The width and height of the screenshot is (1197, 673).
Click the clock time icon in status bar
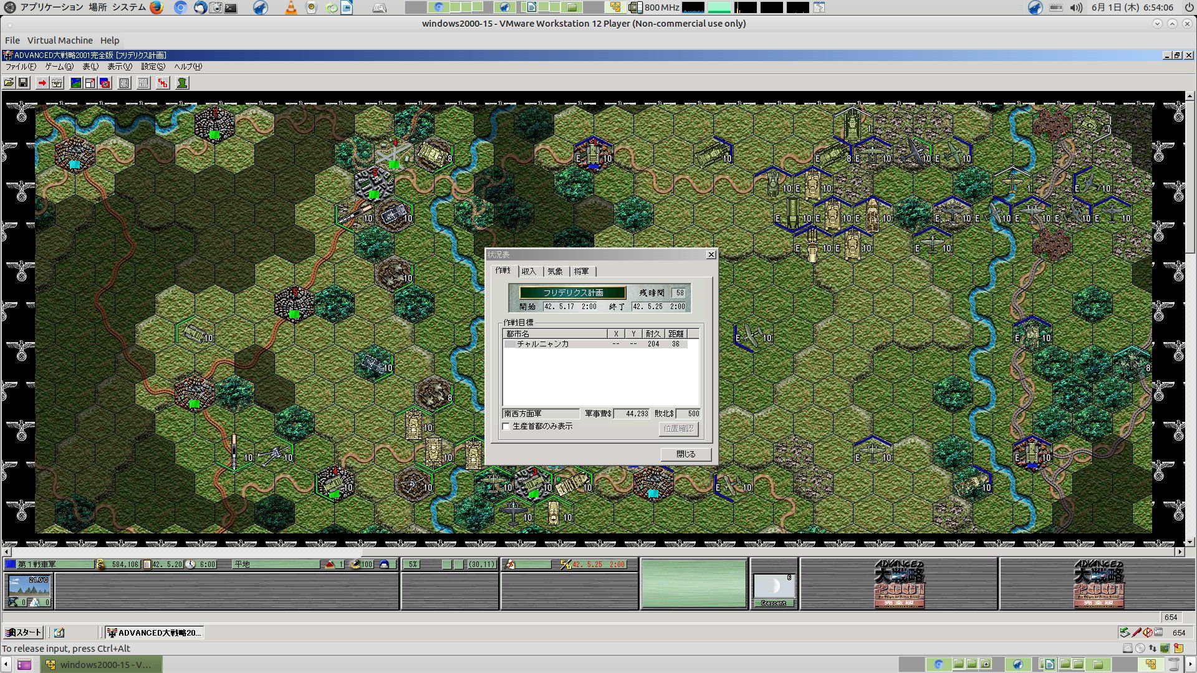pyautogui.click(x=191, y=565)
